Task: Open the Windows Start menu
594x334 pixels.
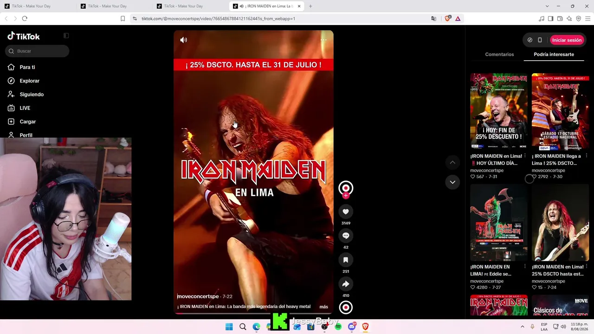Action: tap(229, 327)
